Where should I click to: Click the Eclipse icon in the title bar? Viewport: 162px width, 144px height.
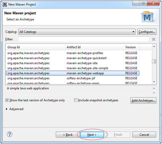click(x=5, y=5)
